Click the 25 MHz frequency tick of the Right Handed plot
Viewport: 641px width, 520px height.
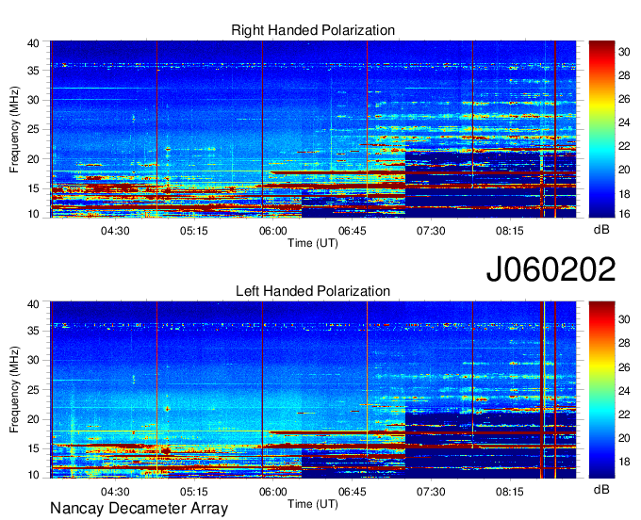(x=34, y=129)
